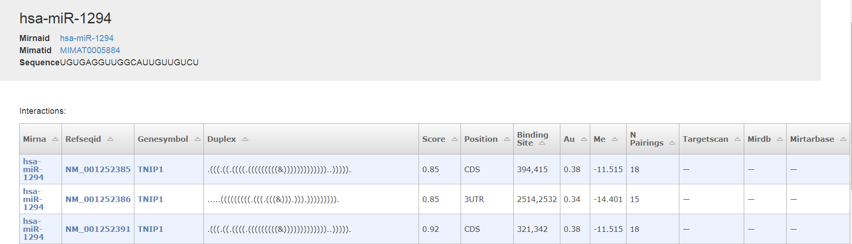Screen dimensions: 852x244
Task: Sort table by Targetscan column header
Action: pyautogui.click(x=705, y=139)
